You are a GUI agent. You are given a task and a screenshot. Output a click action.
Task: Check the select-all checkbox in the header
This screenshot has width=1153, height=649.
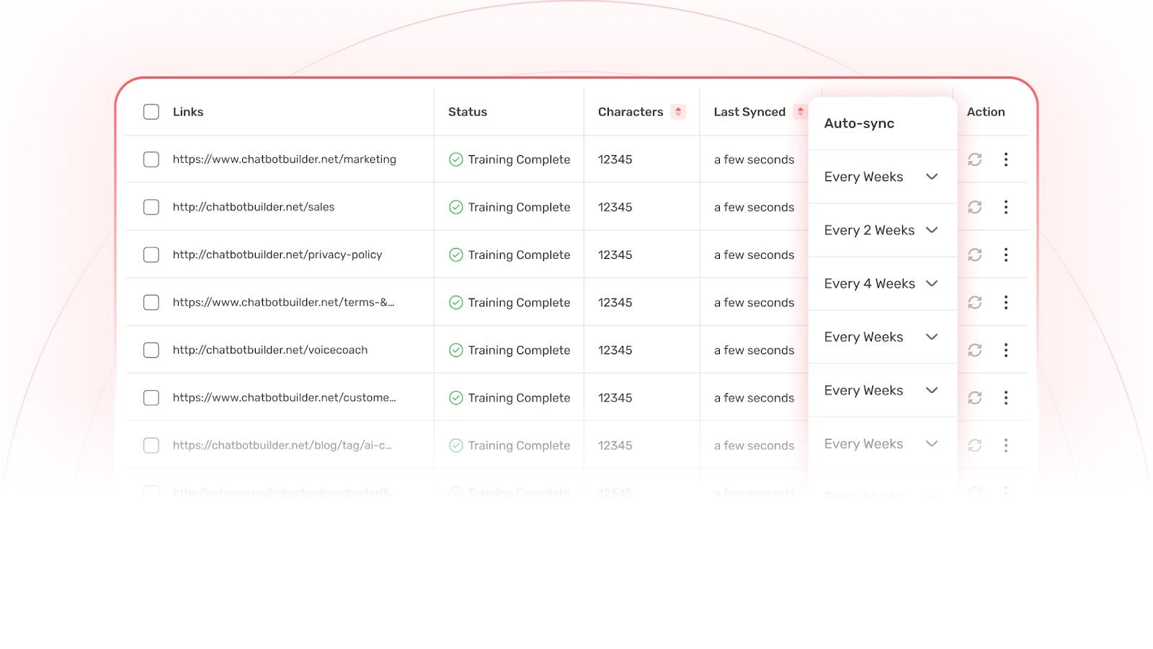pyautogui.click(x=151, y=112)
